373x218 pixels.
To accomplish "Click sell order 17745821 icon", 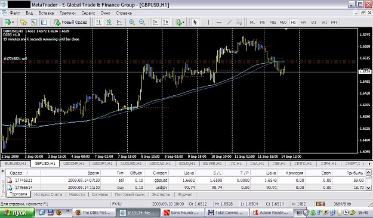I will point(10,180).
